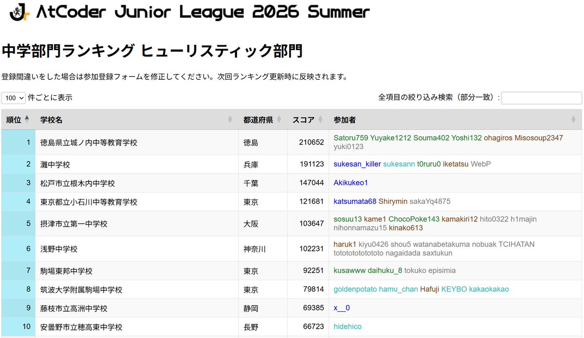Select score value 191123
This screenshot has height=338, width=584.
(x=311, y=164)
